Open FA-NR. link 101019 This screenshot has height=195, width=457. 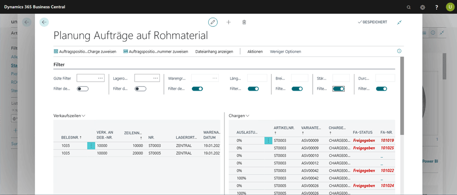[387, 140]
